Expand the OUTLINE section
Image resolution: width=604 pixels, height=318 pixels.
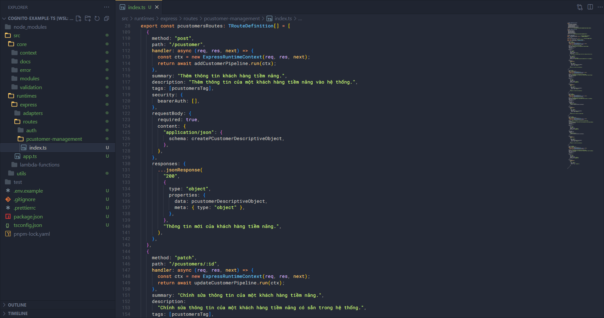[x=17, y=305]
